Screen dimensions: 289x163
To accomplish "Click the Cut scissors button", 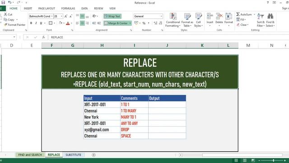I will pos(8,14).
